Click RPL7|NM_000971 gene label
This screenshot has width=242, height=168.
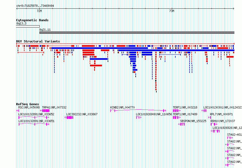221,114
